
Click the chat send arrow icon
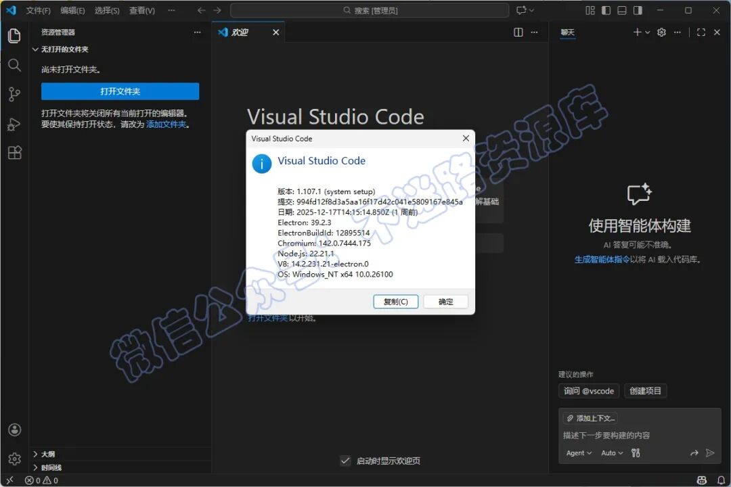click(x=710, y=453)
